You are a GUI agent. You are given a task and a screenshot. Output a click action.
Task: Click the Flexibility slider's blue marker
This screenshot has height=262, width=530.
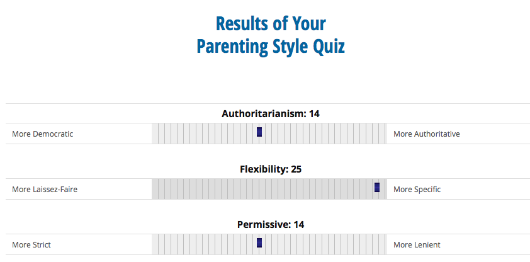(377, 187)
